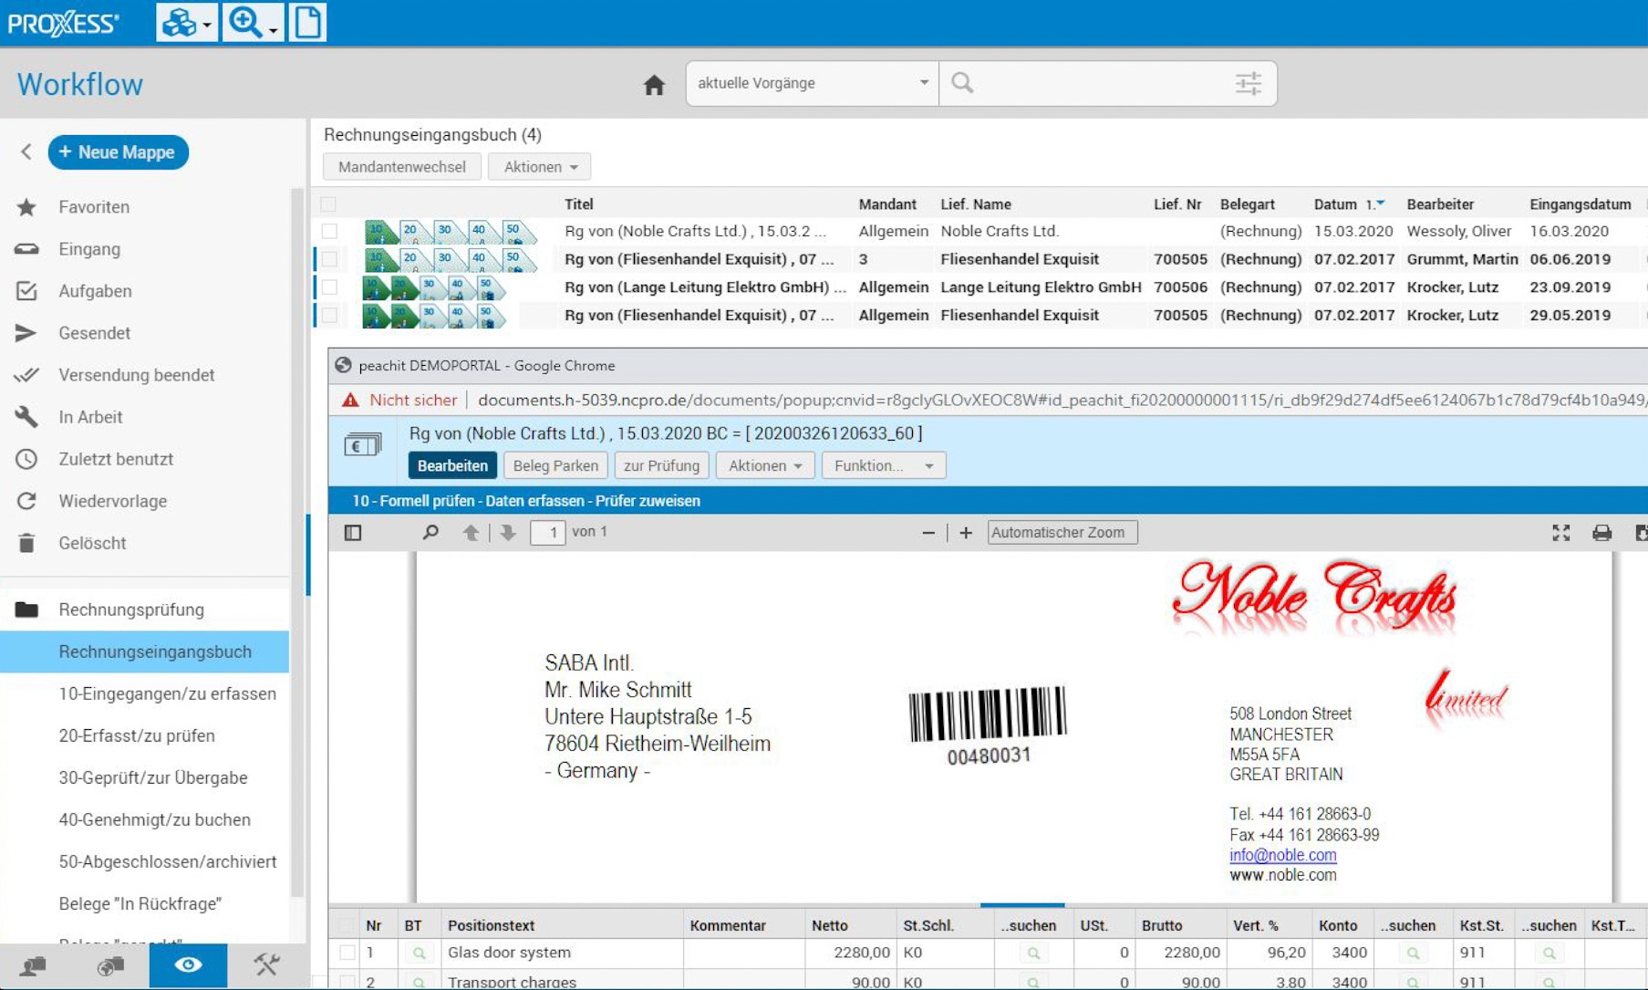
Task: Click the Mandantenwechsel button
Action: click(402, 167)
